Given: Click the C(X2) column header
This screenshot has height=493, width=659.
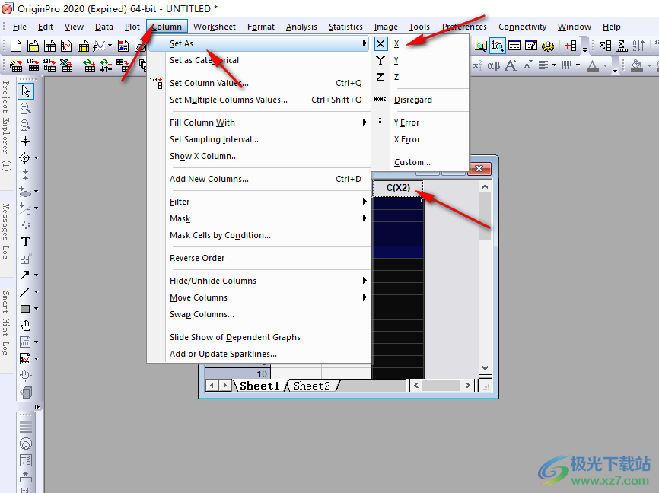Looking at the screenshot, I should pos(398,188).
